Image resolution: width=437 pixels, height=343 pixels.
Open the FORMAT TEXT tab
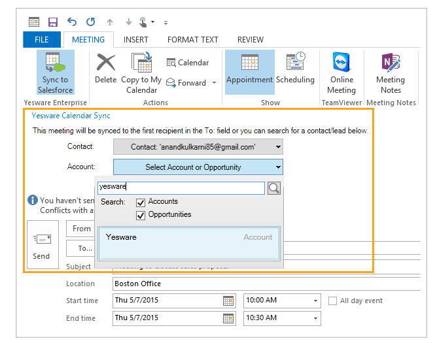click(x=192, y=40)
